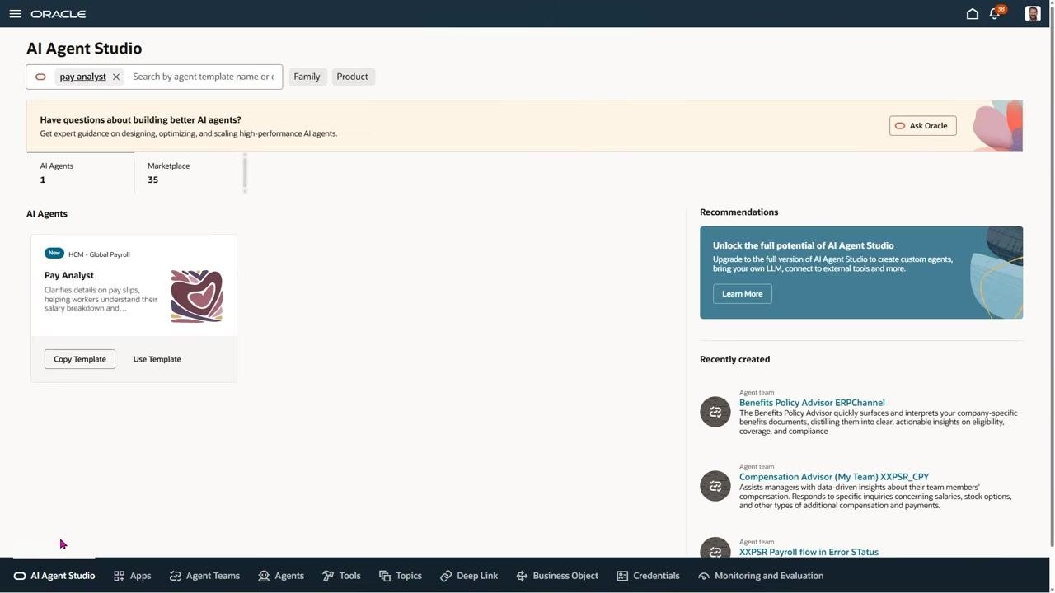Open the Pay Analyst card title
Viewport: 1055px width, 593px height.
coord(69,275)
